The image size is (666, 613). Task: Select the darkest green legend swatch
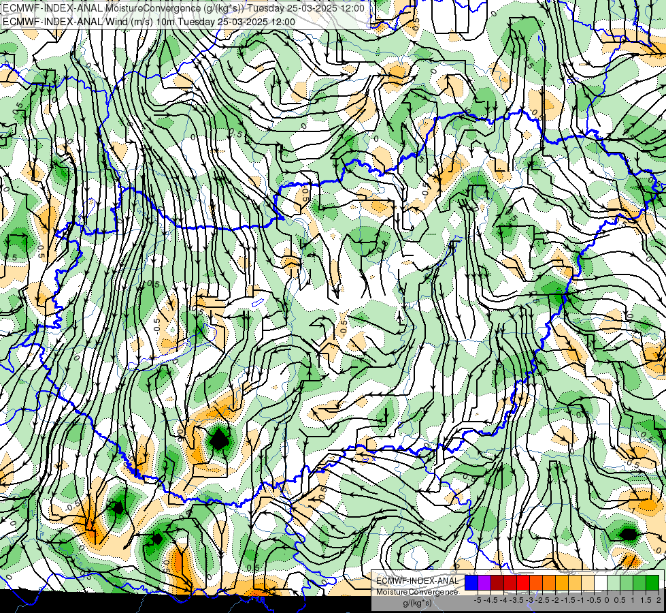click(x=652, y=582)
